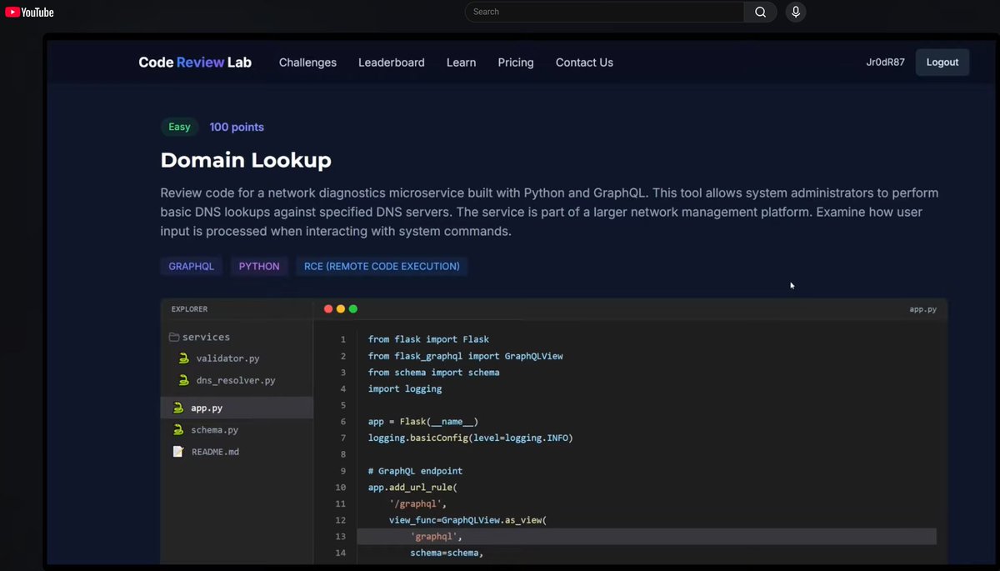Click the YouTube search magnifier button
Image resolution: width=1000 pixels, height=571 pixels.
(x=760, y=12)
